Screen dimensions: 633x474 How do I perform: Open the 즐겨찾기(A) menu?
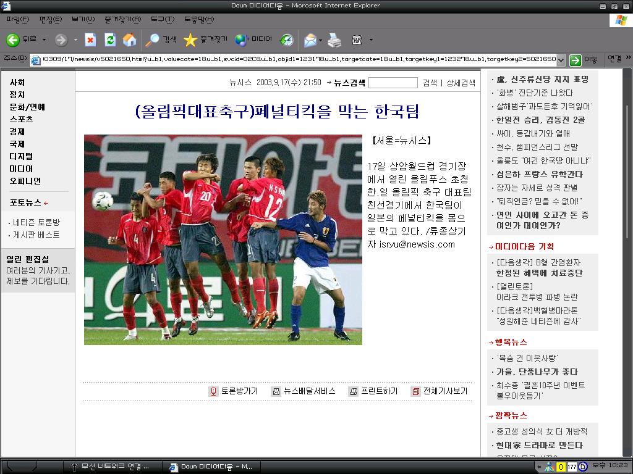(123, 19)
